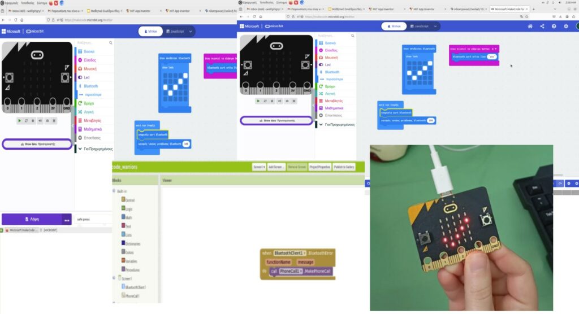Image resolution: width=579 pixels, height=314 pixels.
Task: Switch to Μπλοκ view in left MakeCode window
Action: [150, 32]
